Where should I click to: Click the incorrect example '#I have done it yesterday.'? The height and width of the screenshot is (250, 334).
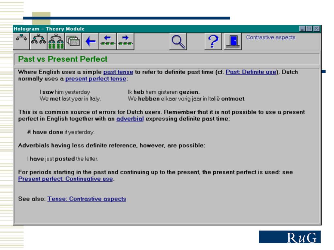(61, 132)
